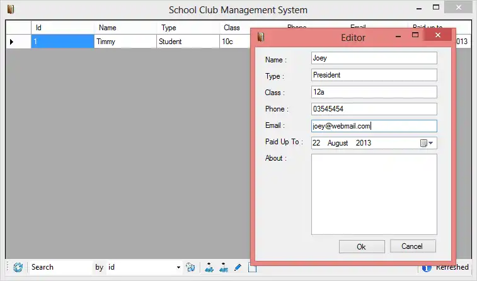This screenshot has width=477, height=281.
Task: Click the info icon beside Refreshed status
Action: click(x=427, y=268)
